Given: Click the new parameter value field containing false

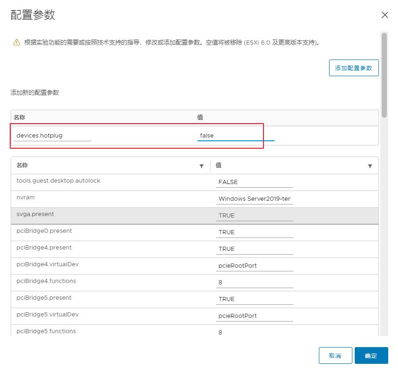Looking at the screenshot, I should (x=236, y=136).
